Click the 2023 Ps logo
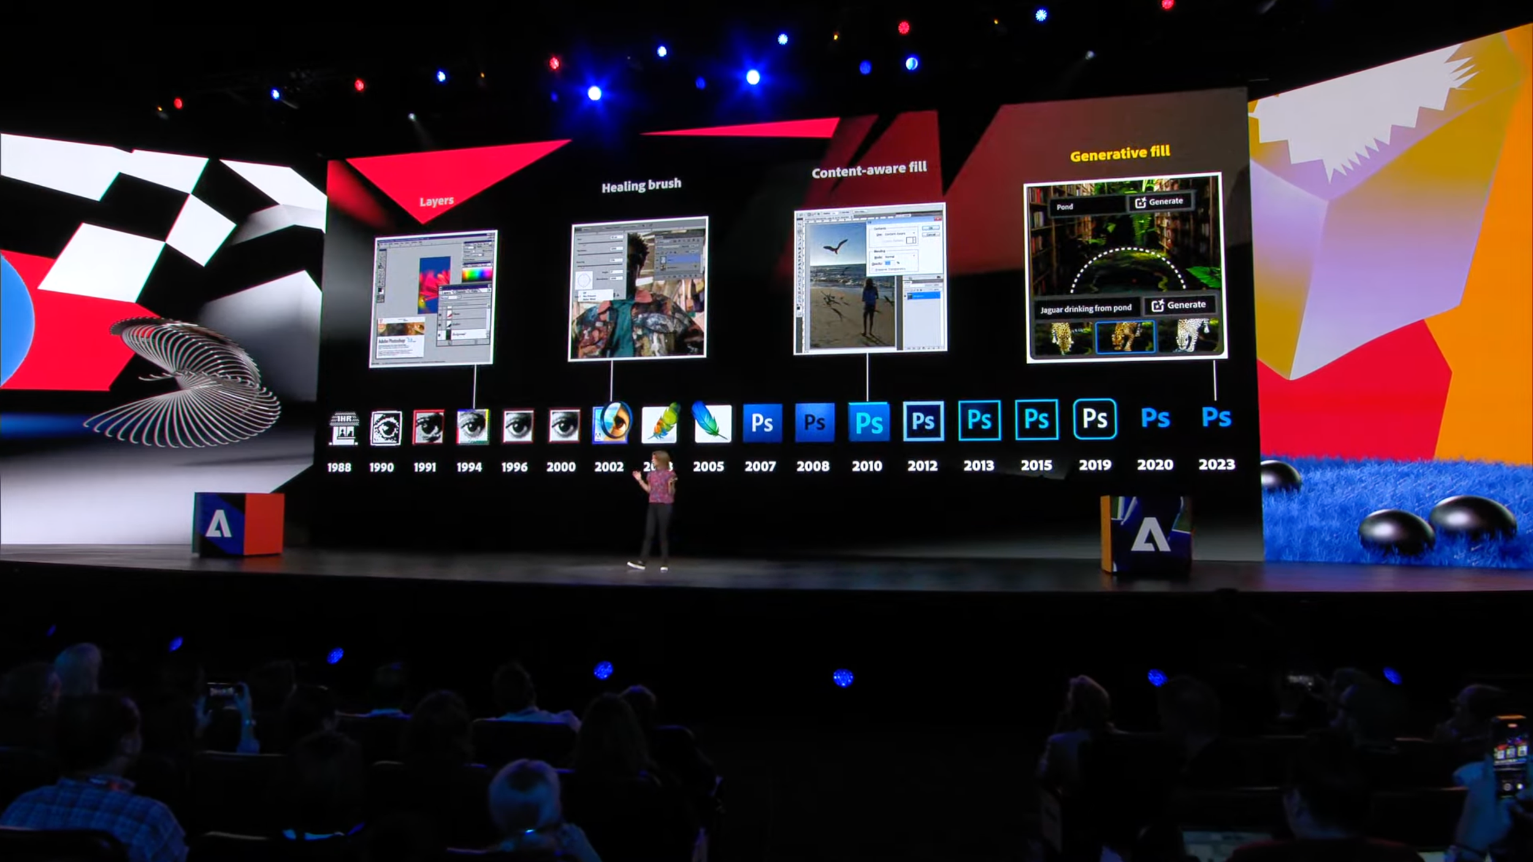The image size is (1533, 862). coord(1216,418)
